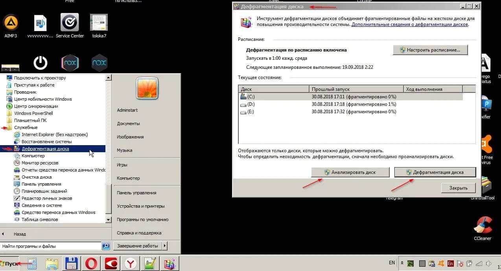
Task: Click the EN language indicator
Action: click(392, 263)
